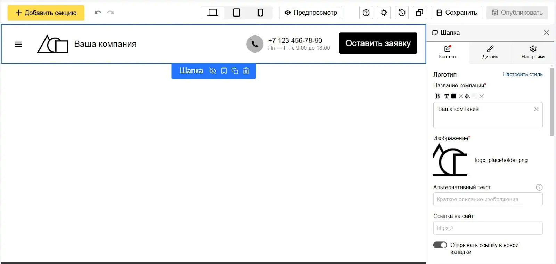This screenshot has width=556, height=264.
Task: Toggle bold for company name
Action: [438, 96]
